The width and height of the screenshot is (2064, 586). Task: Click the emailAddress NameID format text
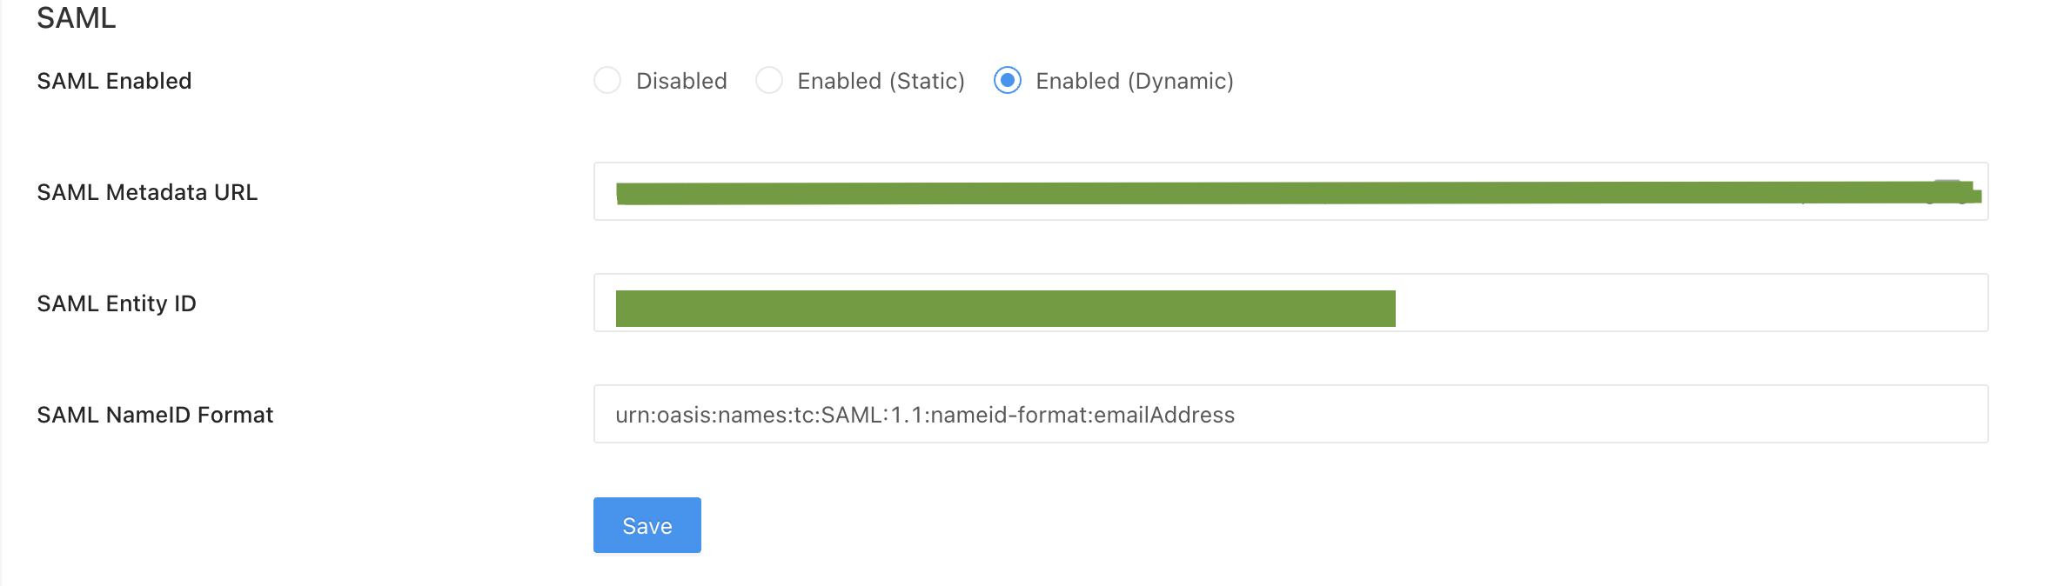(925, 414)
